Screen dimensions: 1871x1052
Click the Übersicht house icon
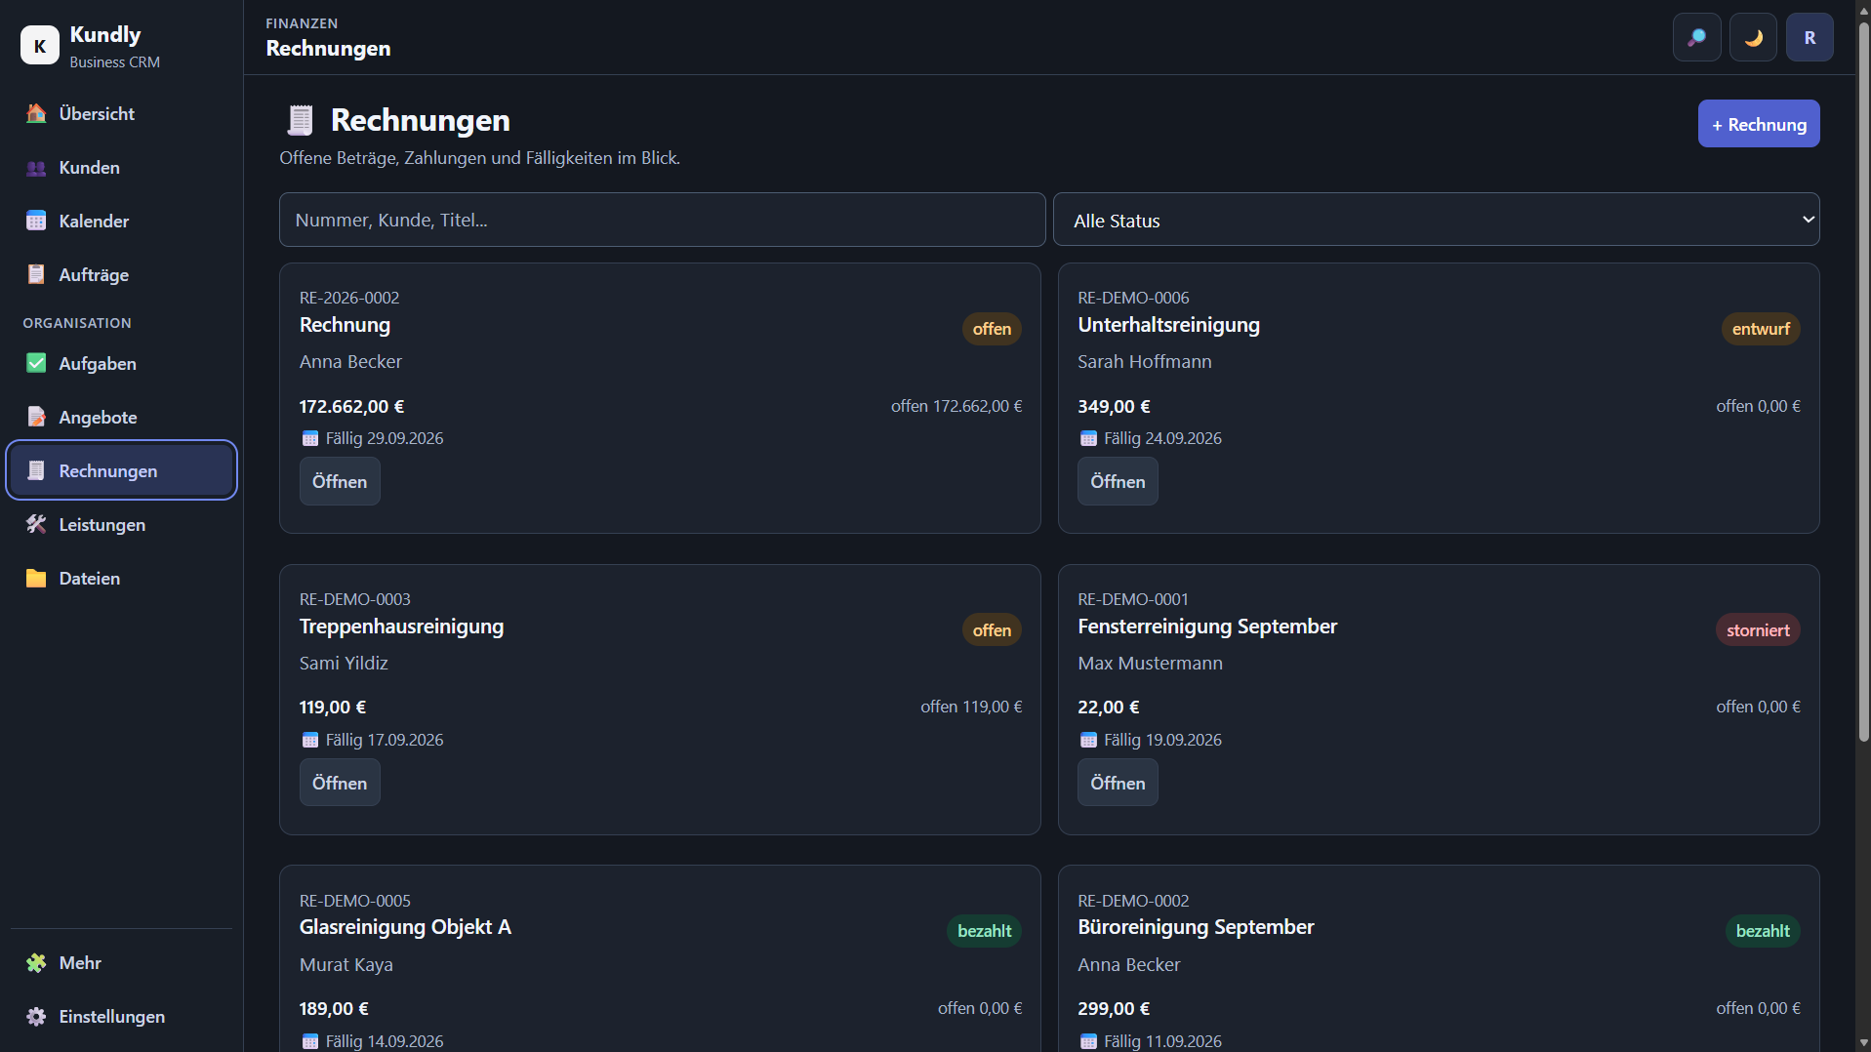[36, 113]
